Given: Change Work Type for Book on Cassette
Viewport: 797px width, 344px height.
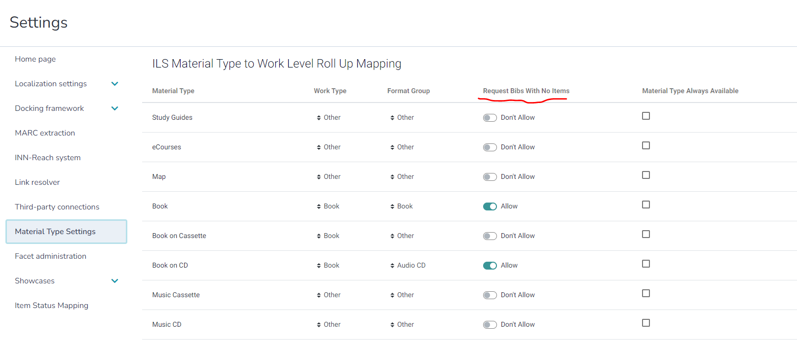Looking at the screenshot, I should point(328,236).
